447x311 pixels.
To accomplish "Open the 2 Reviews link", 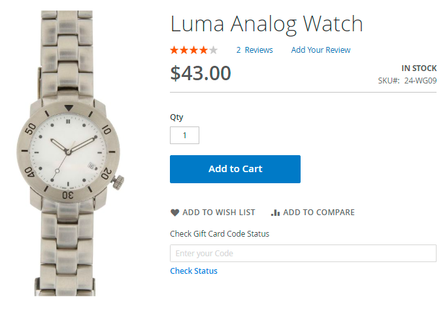I will pyautogui.click(x=254, y=50).
